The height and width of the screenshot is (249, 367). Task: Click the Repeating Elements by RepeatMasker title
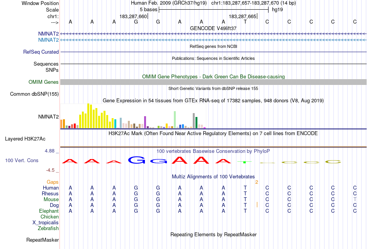[x=214, y=234]
